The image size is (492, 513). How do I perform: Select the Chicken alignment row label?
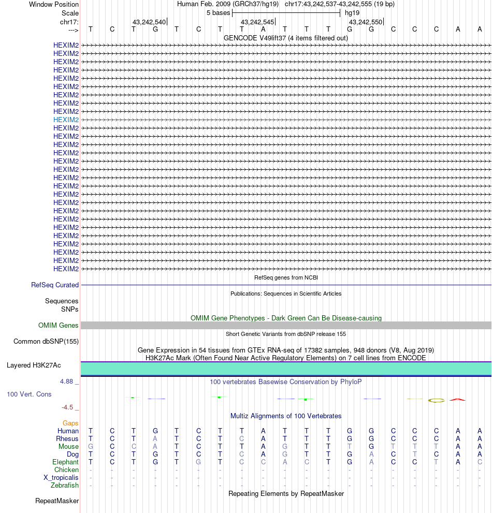(66, 470)
